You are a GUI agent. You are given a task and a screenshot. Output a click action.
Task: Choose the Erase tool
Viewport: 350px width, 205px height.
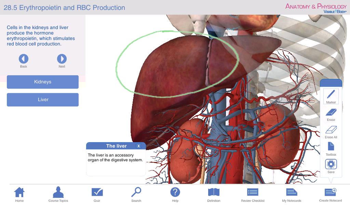coord(331,115)
